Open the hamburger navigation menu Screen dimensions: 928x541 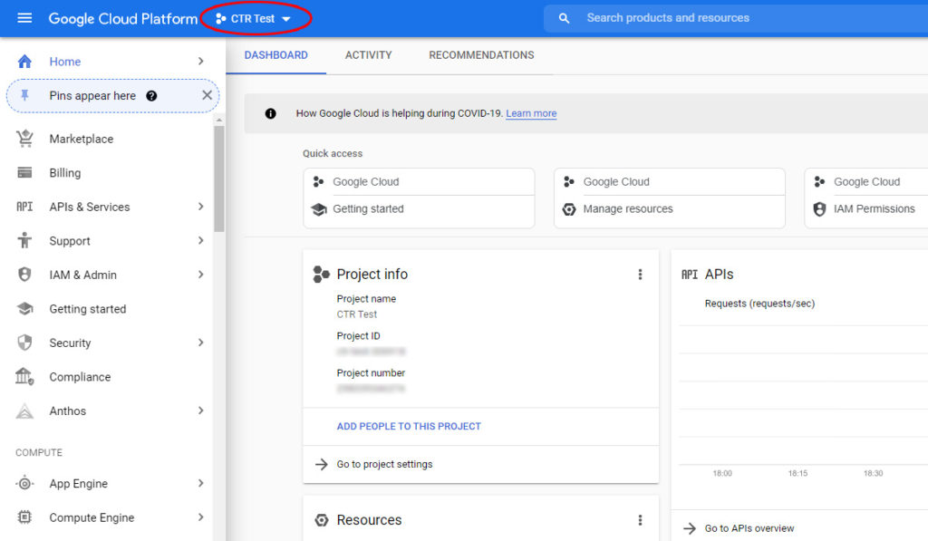pyautogui.click(x=24, y=18)
